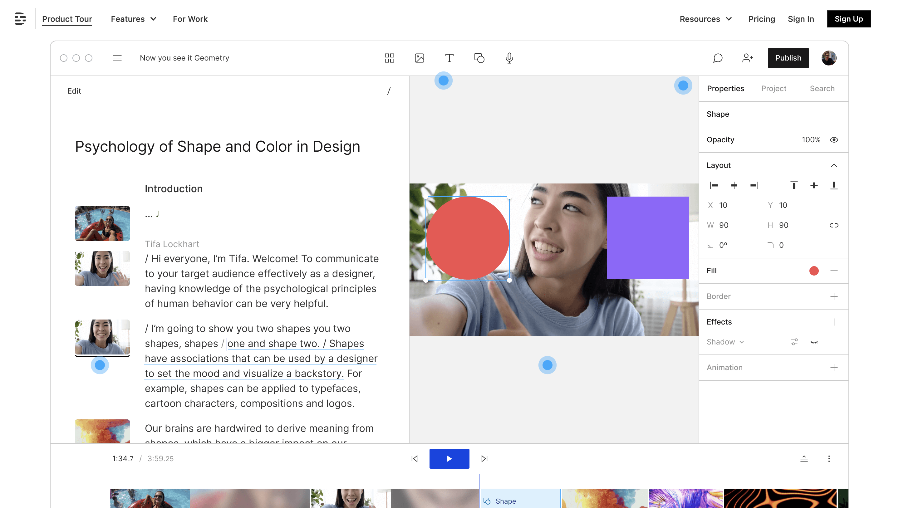Remove the Fill with minus icon
The width and height of the screenshot is (899, 508).
coord(834,271)
